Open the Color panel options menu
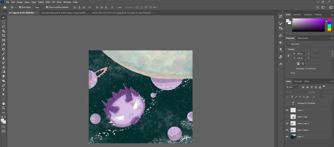The height and width of the screenshot is (147, 334). click(x=332, y=15)
